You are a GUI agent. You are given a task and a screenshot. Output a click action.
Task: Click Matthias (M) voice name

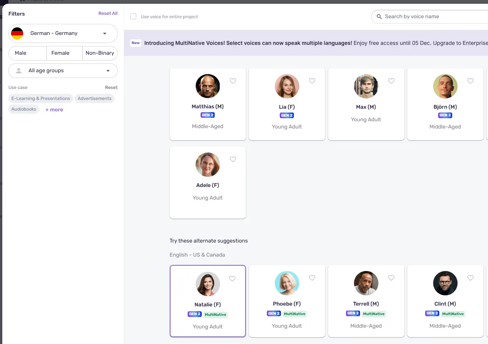208,107
